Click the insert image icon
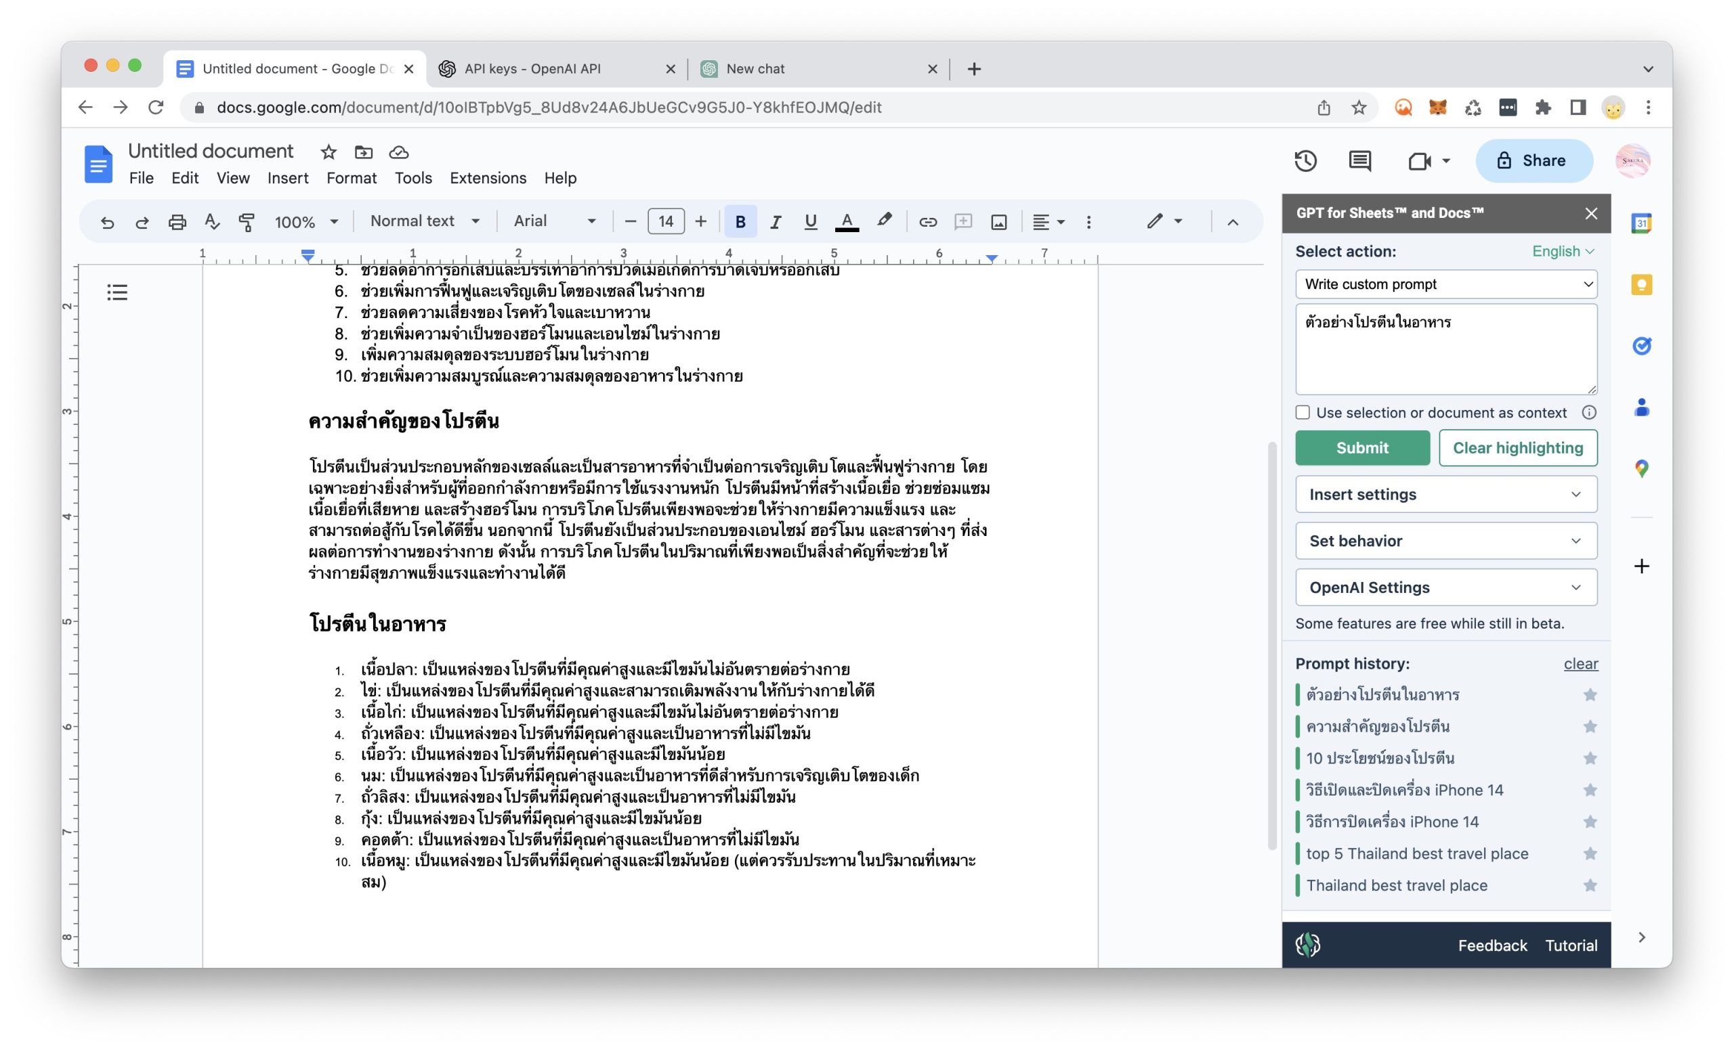 tap(998, 222)
